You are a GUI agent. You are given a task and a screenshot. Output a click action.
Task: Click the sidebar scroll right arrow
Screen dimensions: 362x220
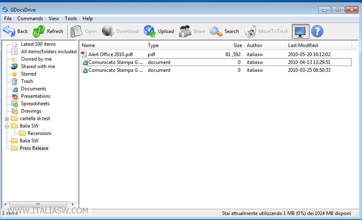coord(73,204)
